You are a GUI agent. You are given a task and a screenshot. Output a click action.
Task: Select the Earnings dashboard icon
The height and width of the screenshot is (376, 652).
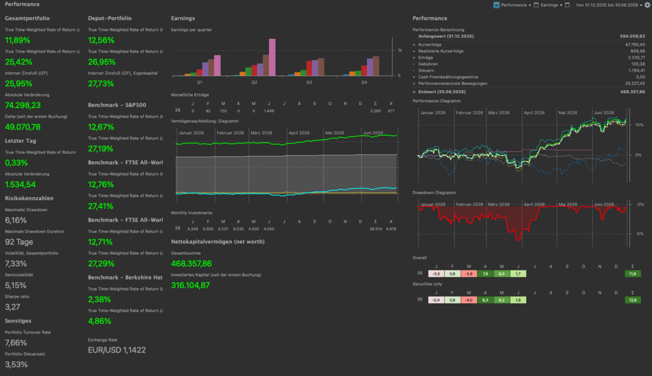[536, 5]
